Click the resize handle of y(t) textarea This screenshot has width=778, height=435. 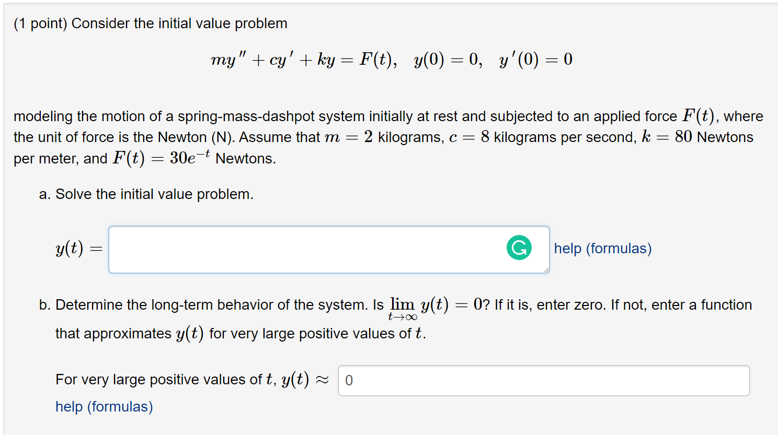(546, 270)
